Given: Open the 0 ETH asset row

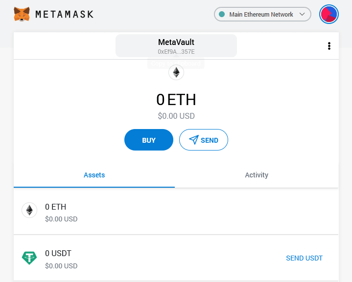Looking at the screenshot, I should (x=176, y=212).
